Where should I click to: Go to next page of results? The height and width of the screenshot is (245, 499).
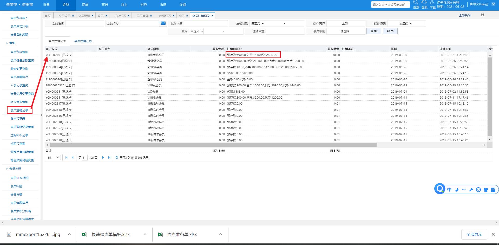click(103, 158)
